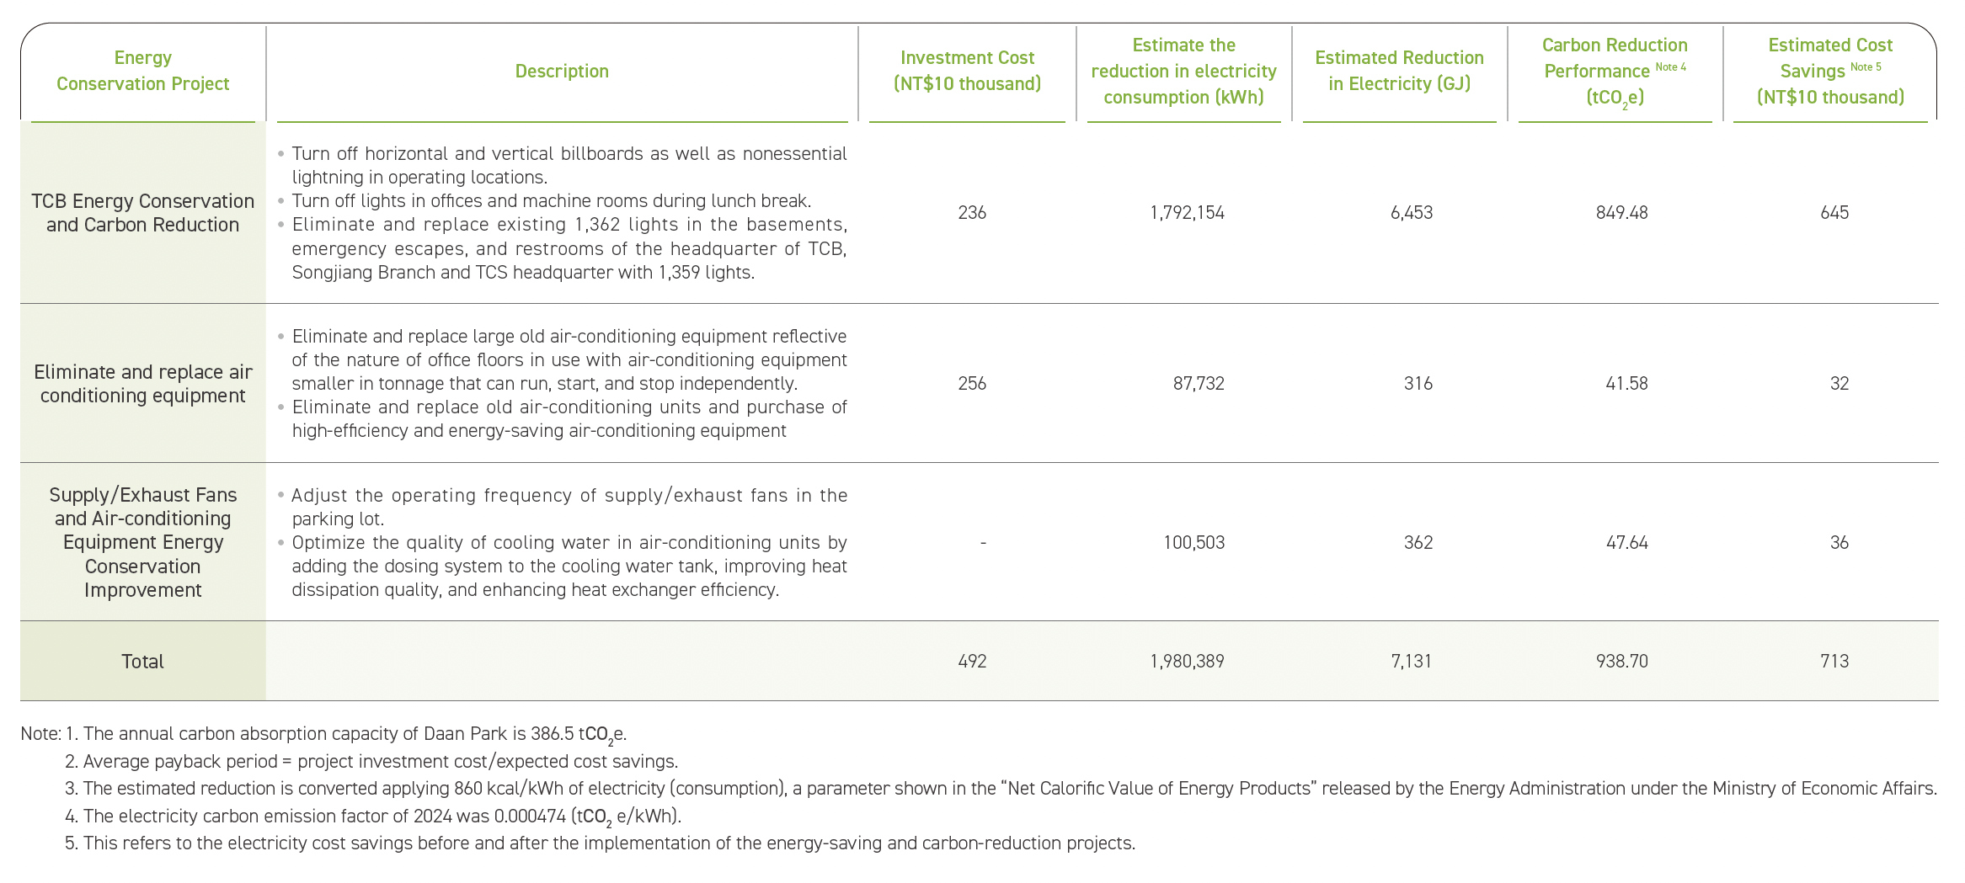
Task: Click the electricity carbon emission factor note
Action: point(373,817)
